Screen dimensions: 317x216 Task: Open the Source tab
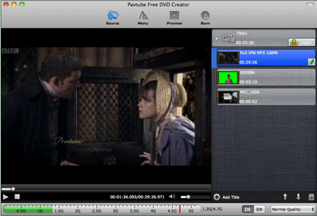[x=112, y=18]
